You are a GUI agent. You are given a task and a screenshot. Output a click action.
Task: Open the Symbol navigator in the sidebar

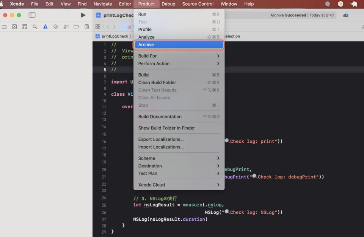tap(25, 27)
